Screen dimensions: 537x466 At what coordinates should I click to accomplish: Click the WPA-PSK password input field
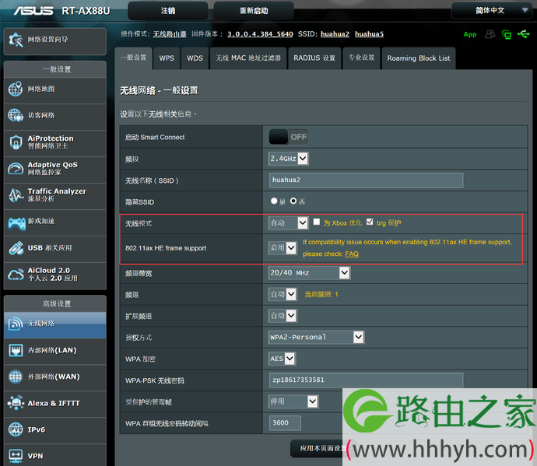coord(366,380)
